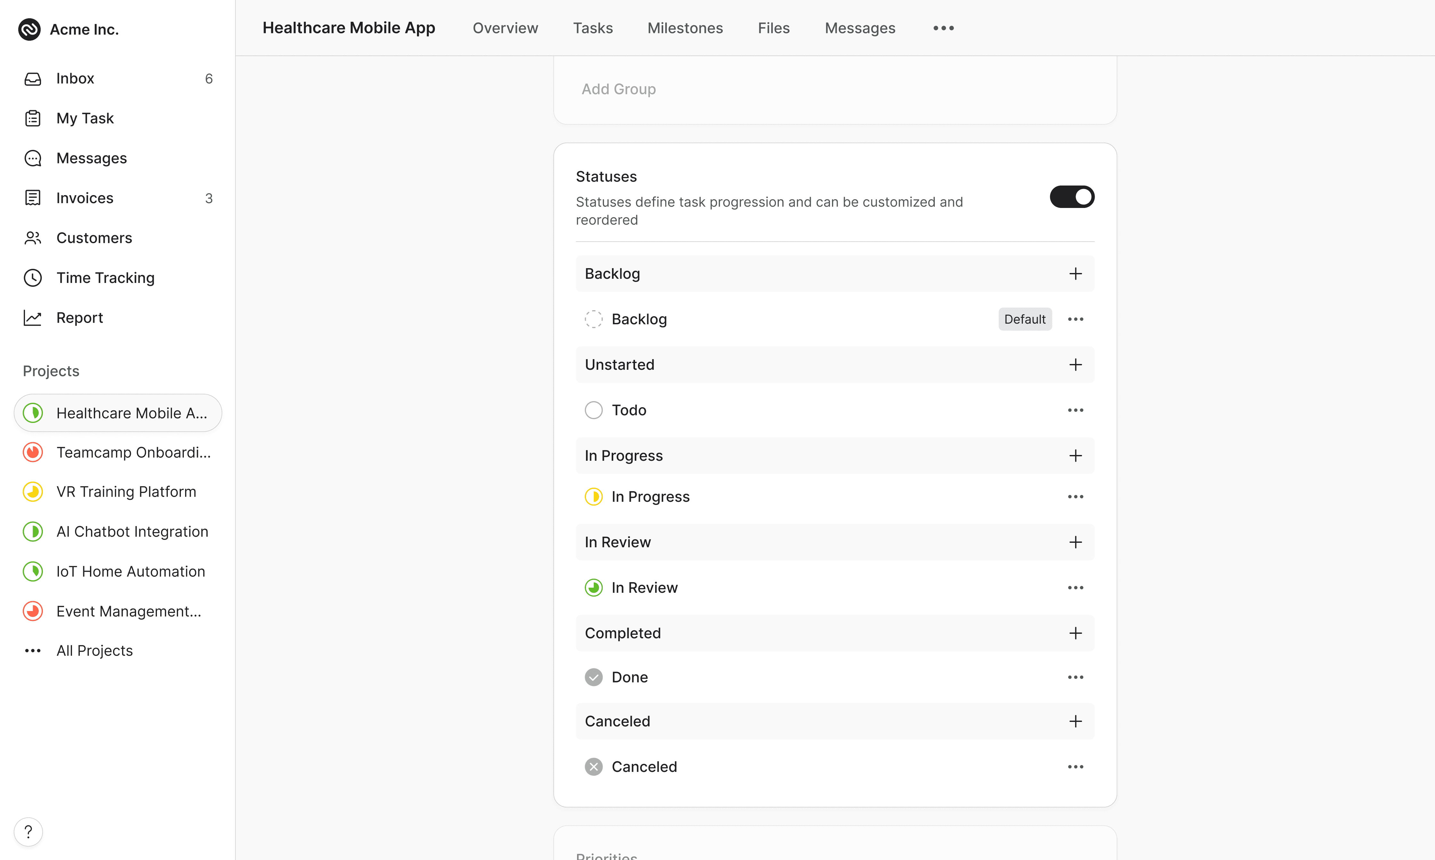Click IoT Home Automation status icon
Screen dimensions: 1435x860
point(33,571)
